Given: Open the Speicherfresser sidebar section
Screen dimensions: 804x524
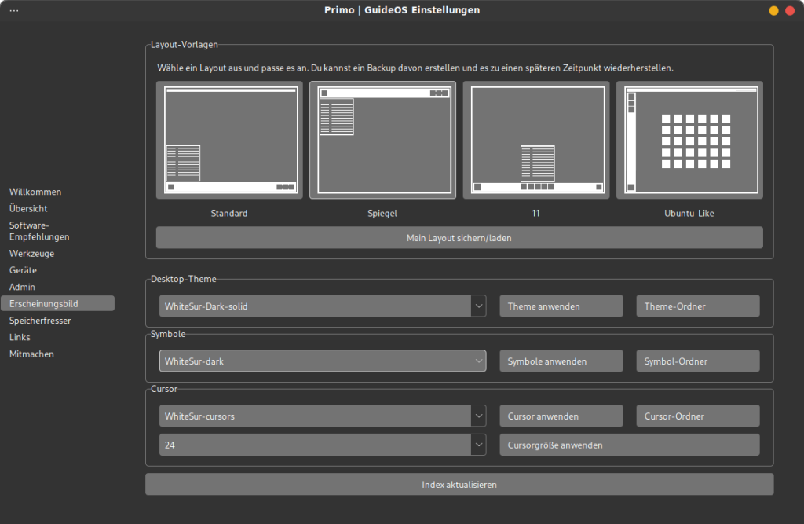Looking at the screenshot, I should click(x=40, y=321).
